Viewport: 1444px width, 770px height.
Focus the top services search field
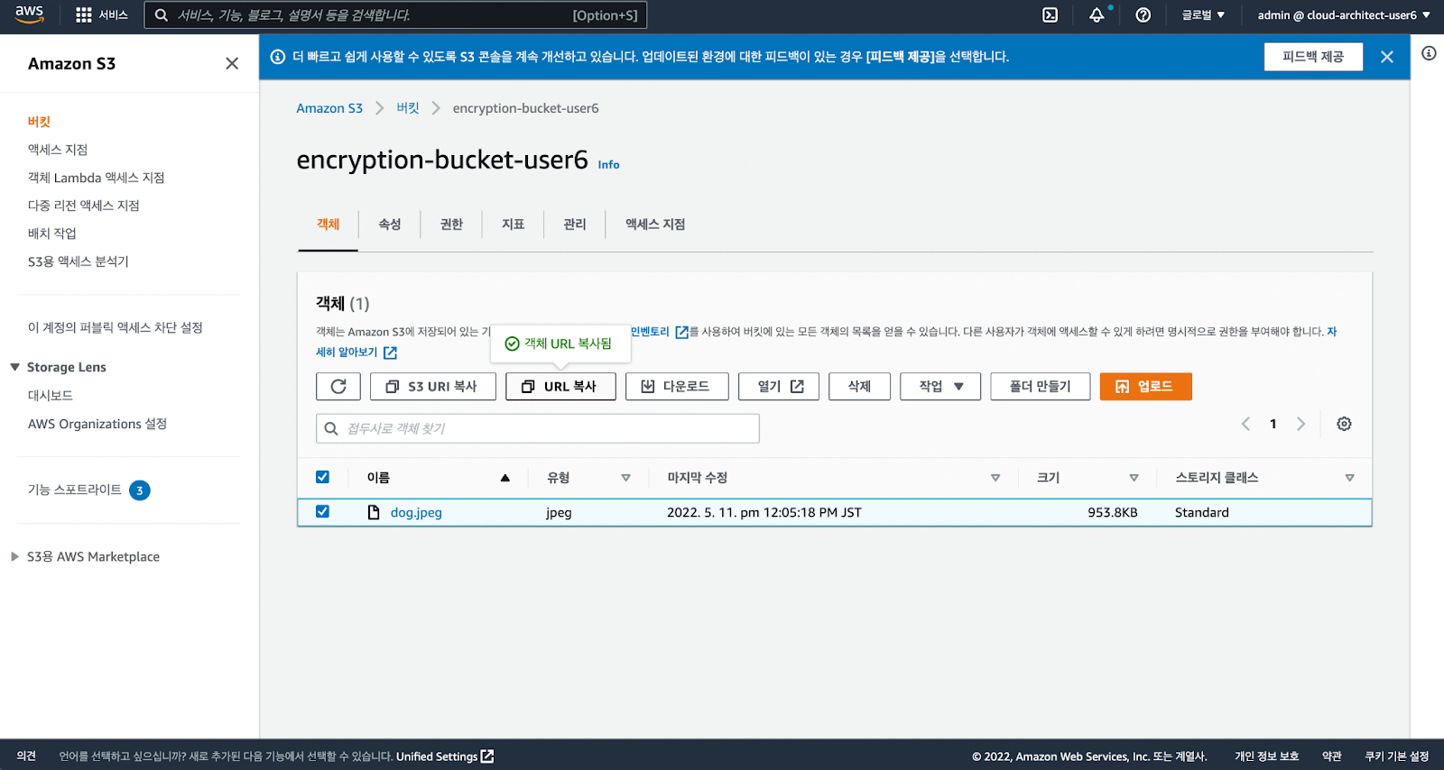tap(395, 15)
